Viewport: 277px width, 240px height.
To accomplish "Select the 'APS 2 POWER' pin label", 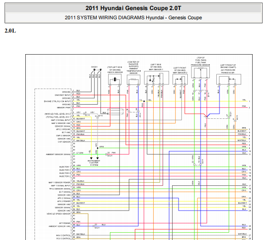I will pos(64,201).
